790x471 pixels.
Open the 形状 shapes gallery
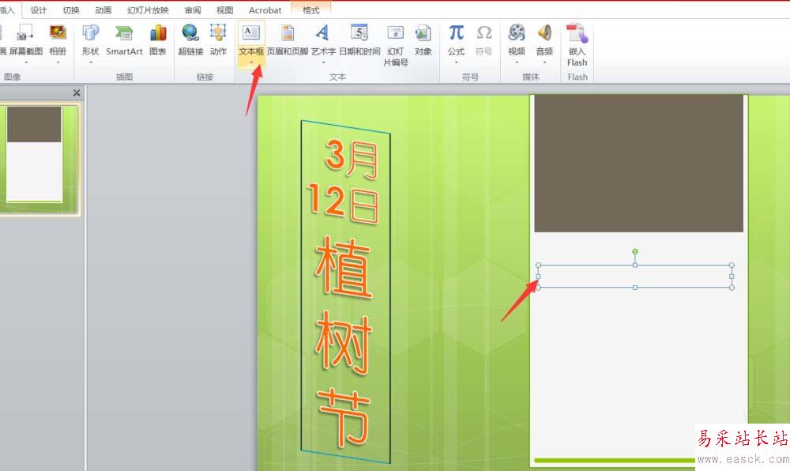click(x=91, y=39)
